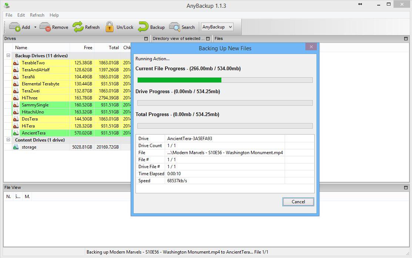412x258 pixels.
Task: Maximize the File View panel
Action: click(x=406, y=187)
